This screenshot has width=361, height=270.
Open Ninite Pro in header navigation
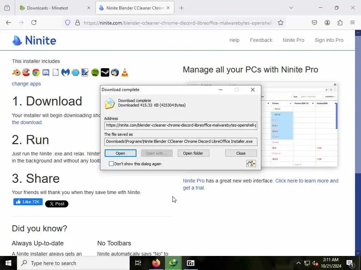point(293,40)
